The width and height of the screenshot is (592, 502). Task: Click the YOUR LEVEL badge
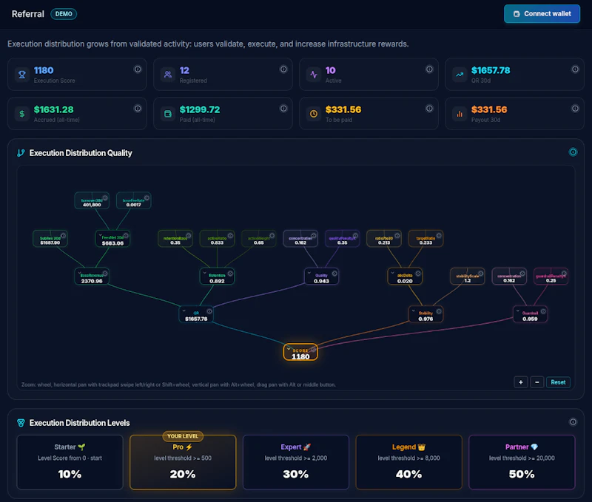coord(183,436)
